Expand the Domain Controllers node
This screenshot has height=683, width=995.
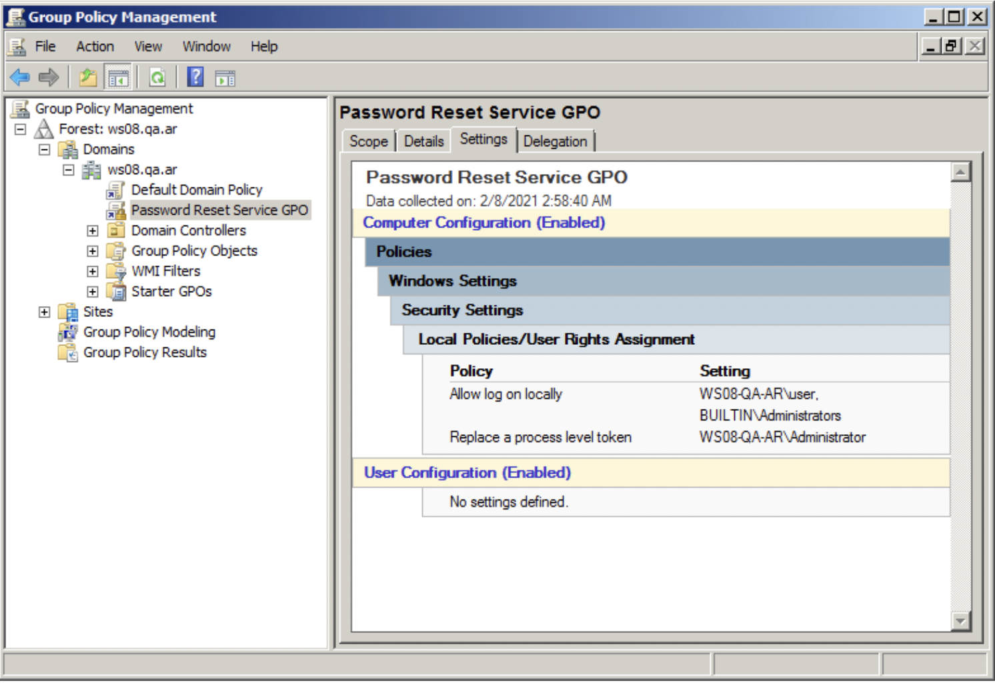coord(93,231)
